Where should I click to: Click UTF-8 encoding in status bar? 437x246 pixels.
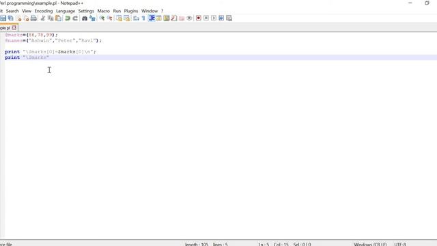(400, 244)
